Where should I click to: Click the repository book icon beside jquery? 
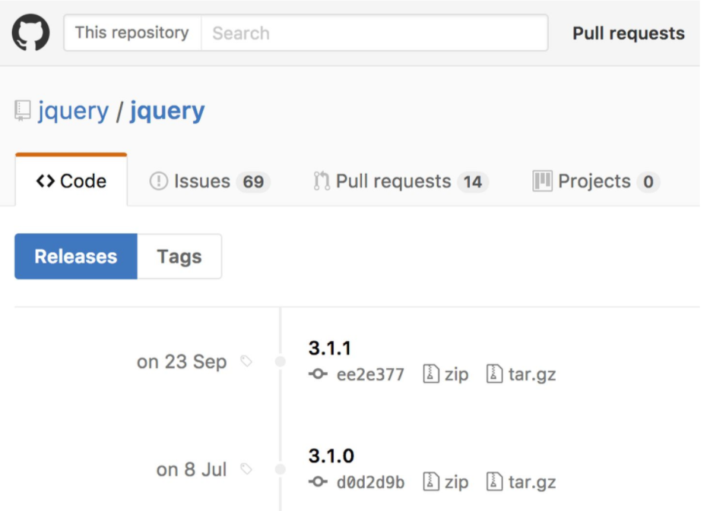[x=23, y=112]
